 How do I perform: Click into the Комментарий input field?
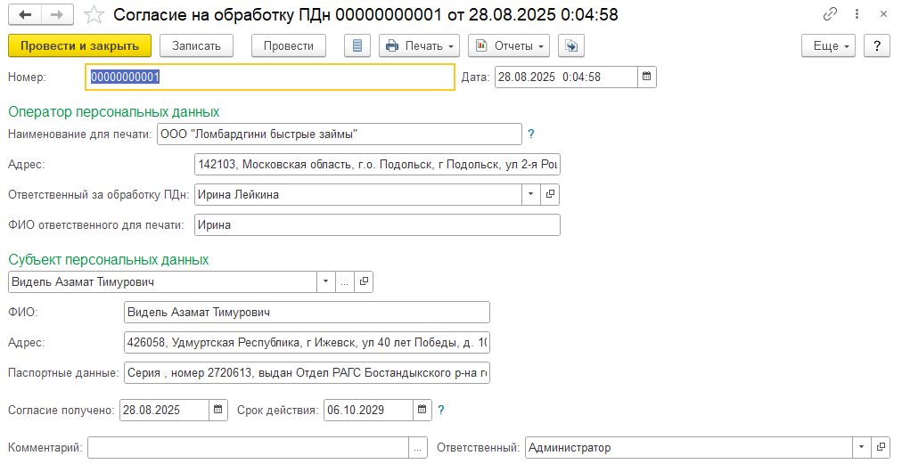[x=248, y=448]
